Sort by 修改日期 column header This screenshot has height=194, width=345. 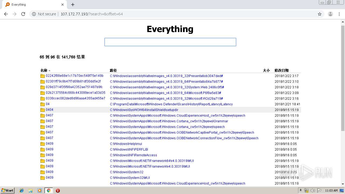pyautogui.click(x=281, y=70)
